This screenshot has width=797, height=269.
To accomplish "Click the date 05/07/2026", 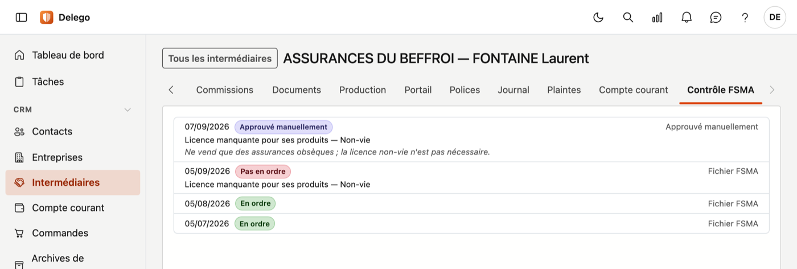I will coord(207,223).
